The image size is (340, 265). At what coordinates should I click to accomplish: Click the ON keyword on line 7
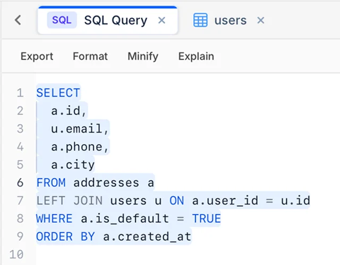[177, 201]
